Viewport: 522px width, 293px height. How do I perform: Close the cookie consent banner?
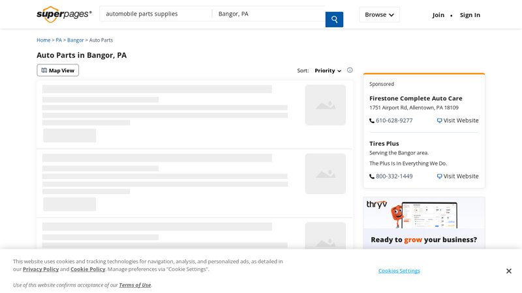click(508, 271)
